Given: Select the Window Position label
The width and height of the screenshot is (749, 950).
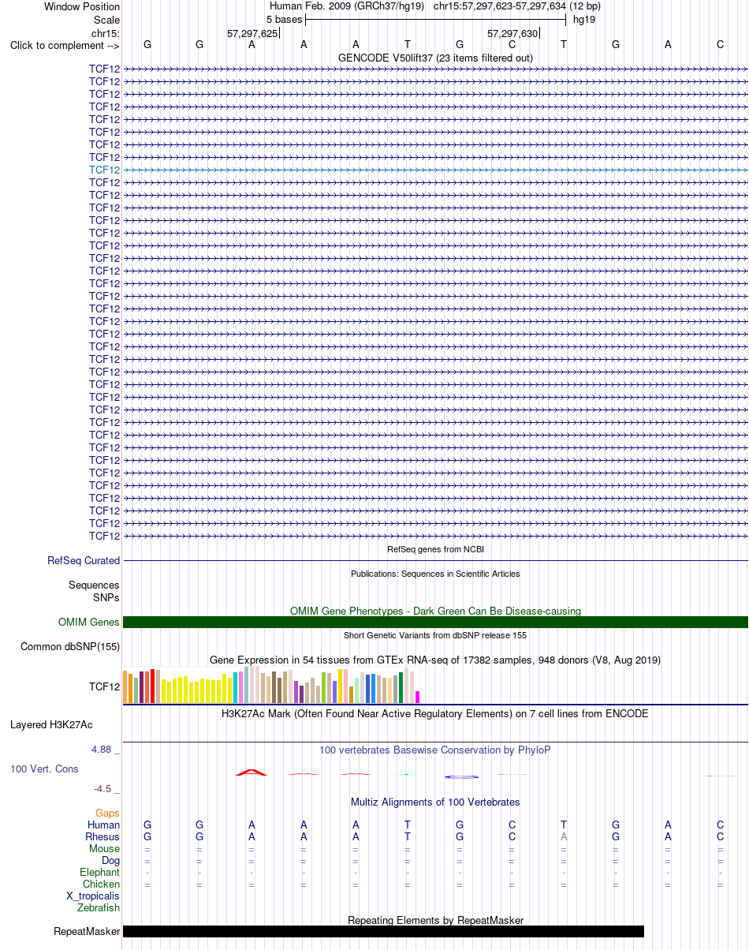Looking at the screenshot, I should tap(82, 6).
